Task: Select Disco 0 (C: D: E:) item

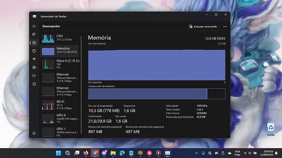Action: (x=60, y=64)
